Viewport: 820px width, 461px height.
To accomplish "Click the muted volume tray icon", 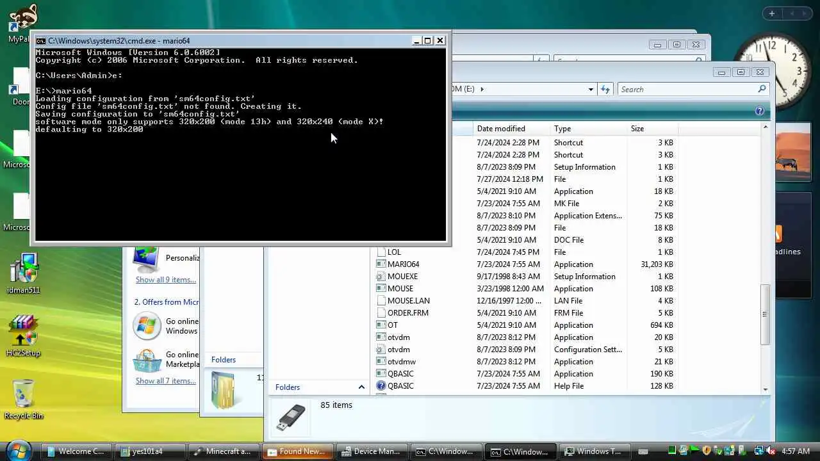I will (770, 451).
